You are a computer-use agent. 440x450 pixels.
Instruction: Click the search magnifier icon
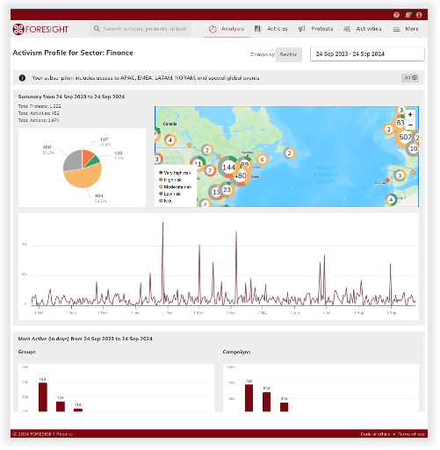97,29
